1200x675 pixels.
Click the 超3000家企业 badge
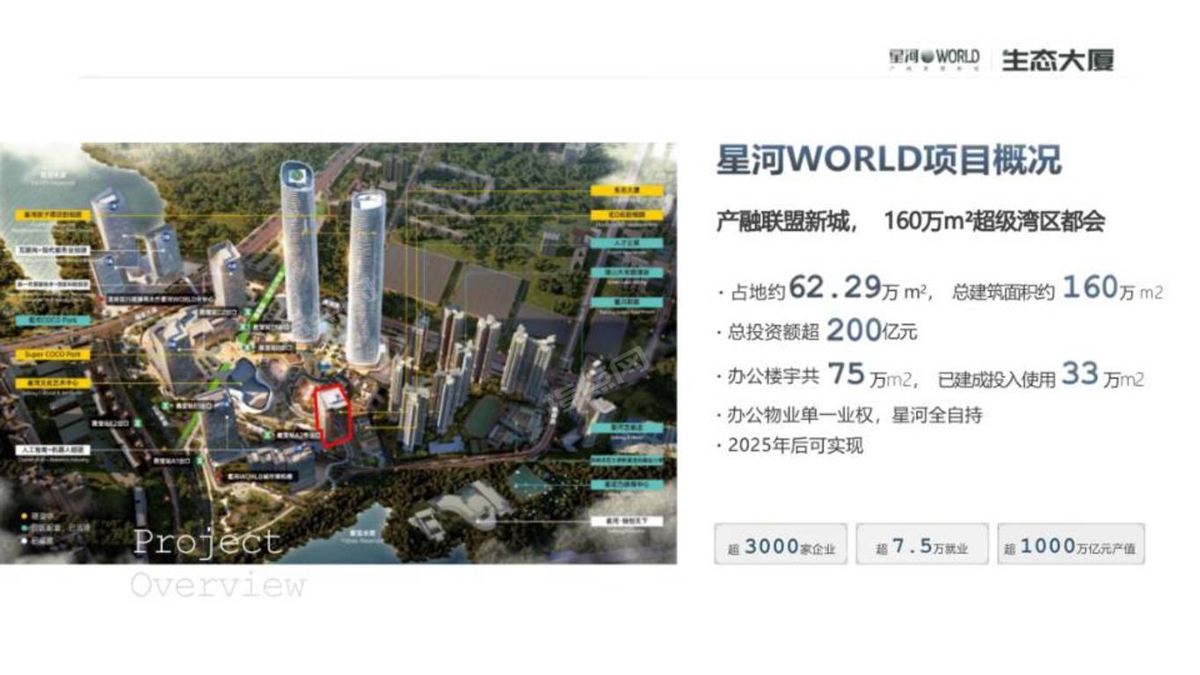pyautogui.click(x=781, y=546)
